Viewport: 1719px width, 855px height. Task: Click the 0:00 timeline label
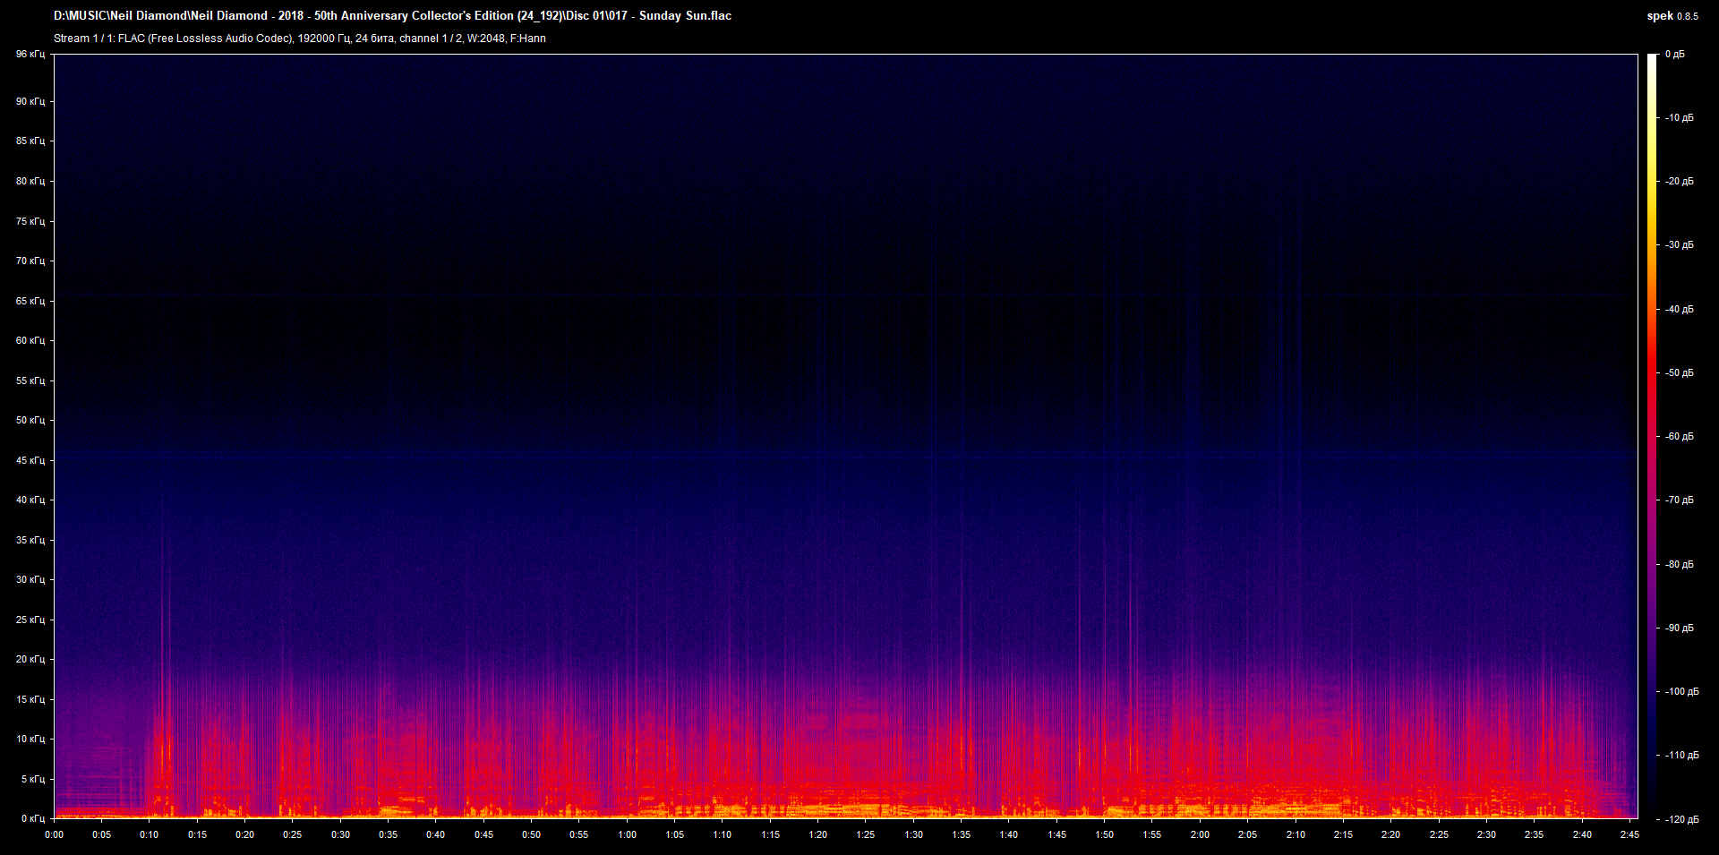[55, 834]
